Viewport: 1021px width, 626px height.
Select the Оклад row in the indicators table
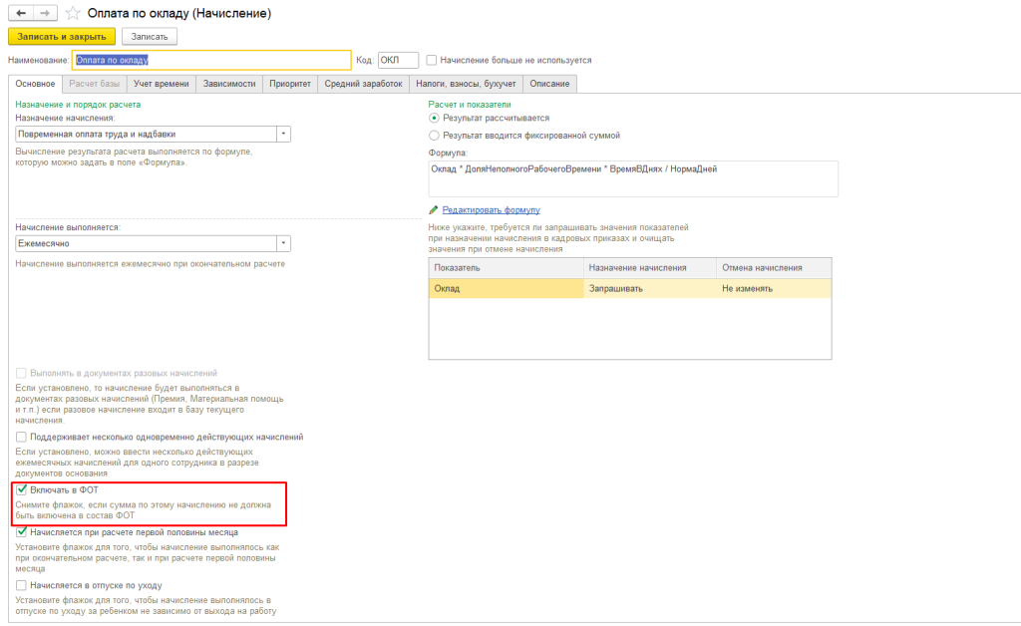507,289
